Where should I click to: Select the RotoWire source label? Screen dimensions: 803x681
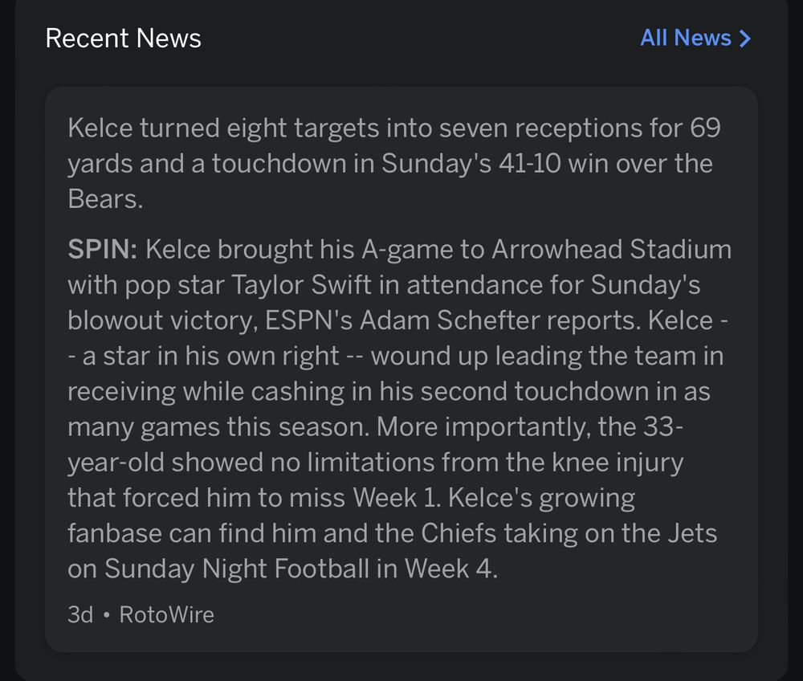(x=166, y=614)
